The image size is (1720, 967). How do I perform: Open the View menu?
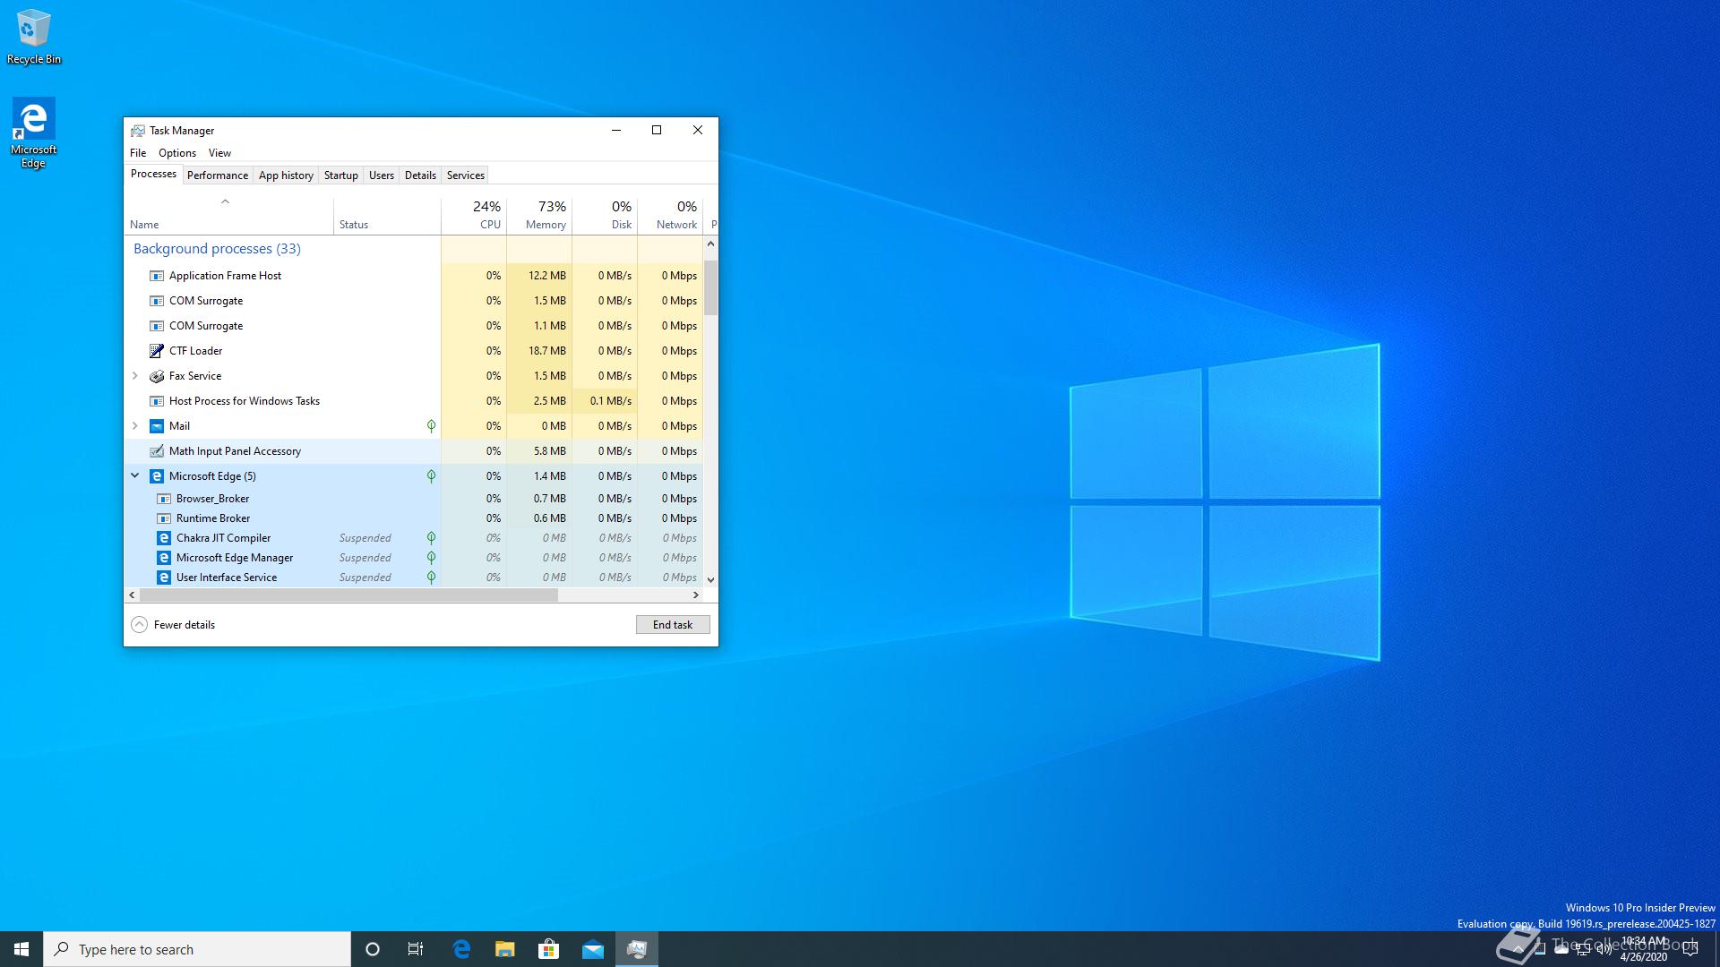[x=219, y=153]
